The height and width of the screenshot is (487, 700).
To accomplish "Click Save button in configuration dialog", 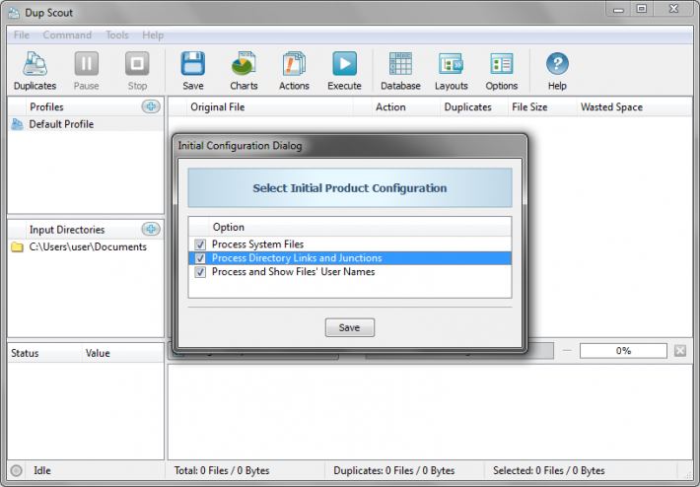I will click(x=350, y=327).
